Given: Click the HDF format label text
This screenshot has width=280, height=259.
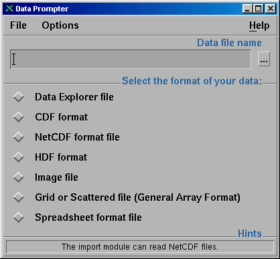Looking at the screenshot, I should [61, 157].
